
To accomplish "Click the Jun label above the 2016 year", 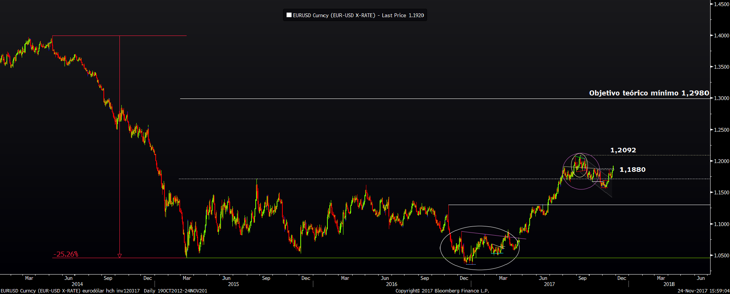I will click(385, 278).
